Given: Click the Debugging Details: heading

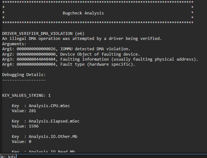Looking at the screenshot, I should (x=24, y=75).
